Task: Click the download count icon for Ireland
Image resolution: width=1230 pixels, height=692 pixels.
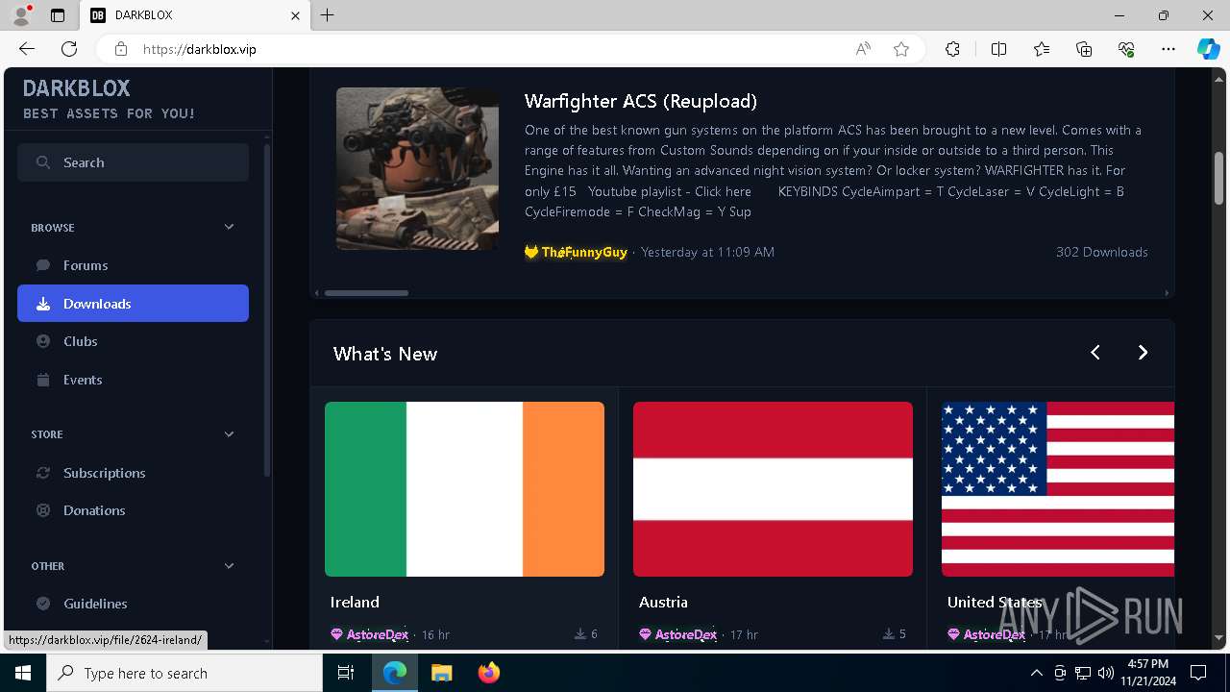Action: 580,634
